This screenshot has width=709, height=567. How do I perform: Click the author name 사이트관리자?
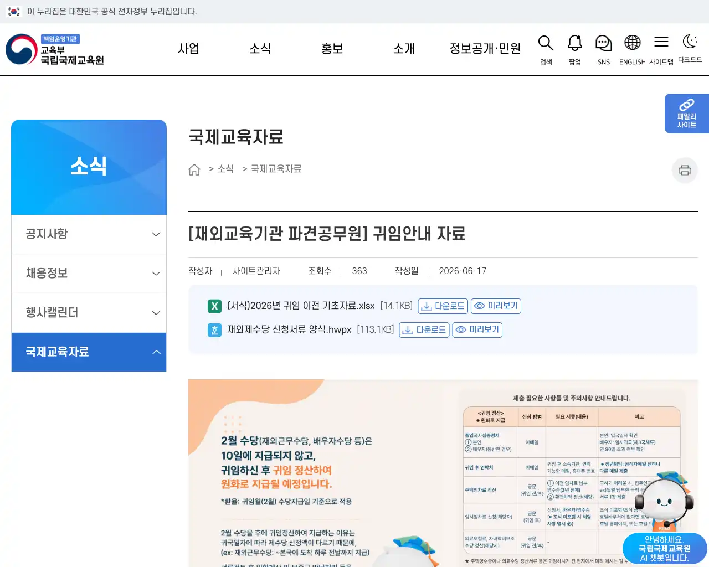256,271
